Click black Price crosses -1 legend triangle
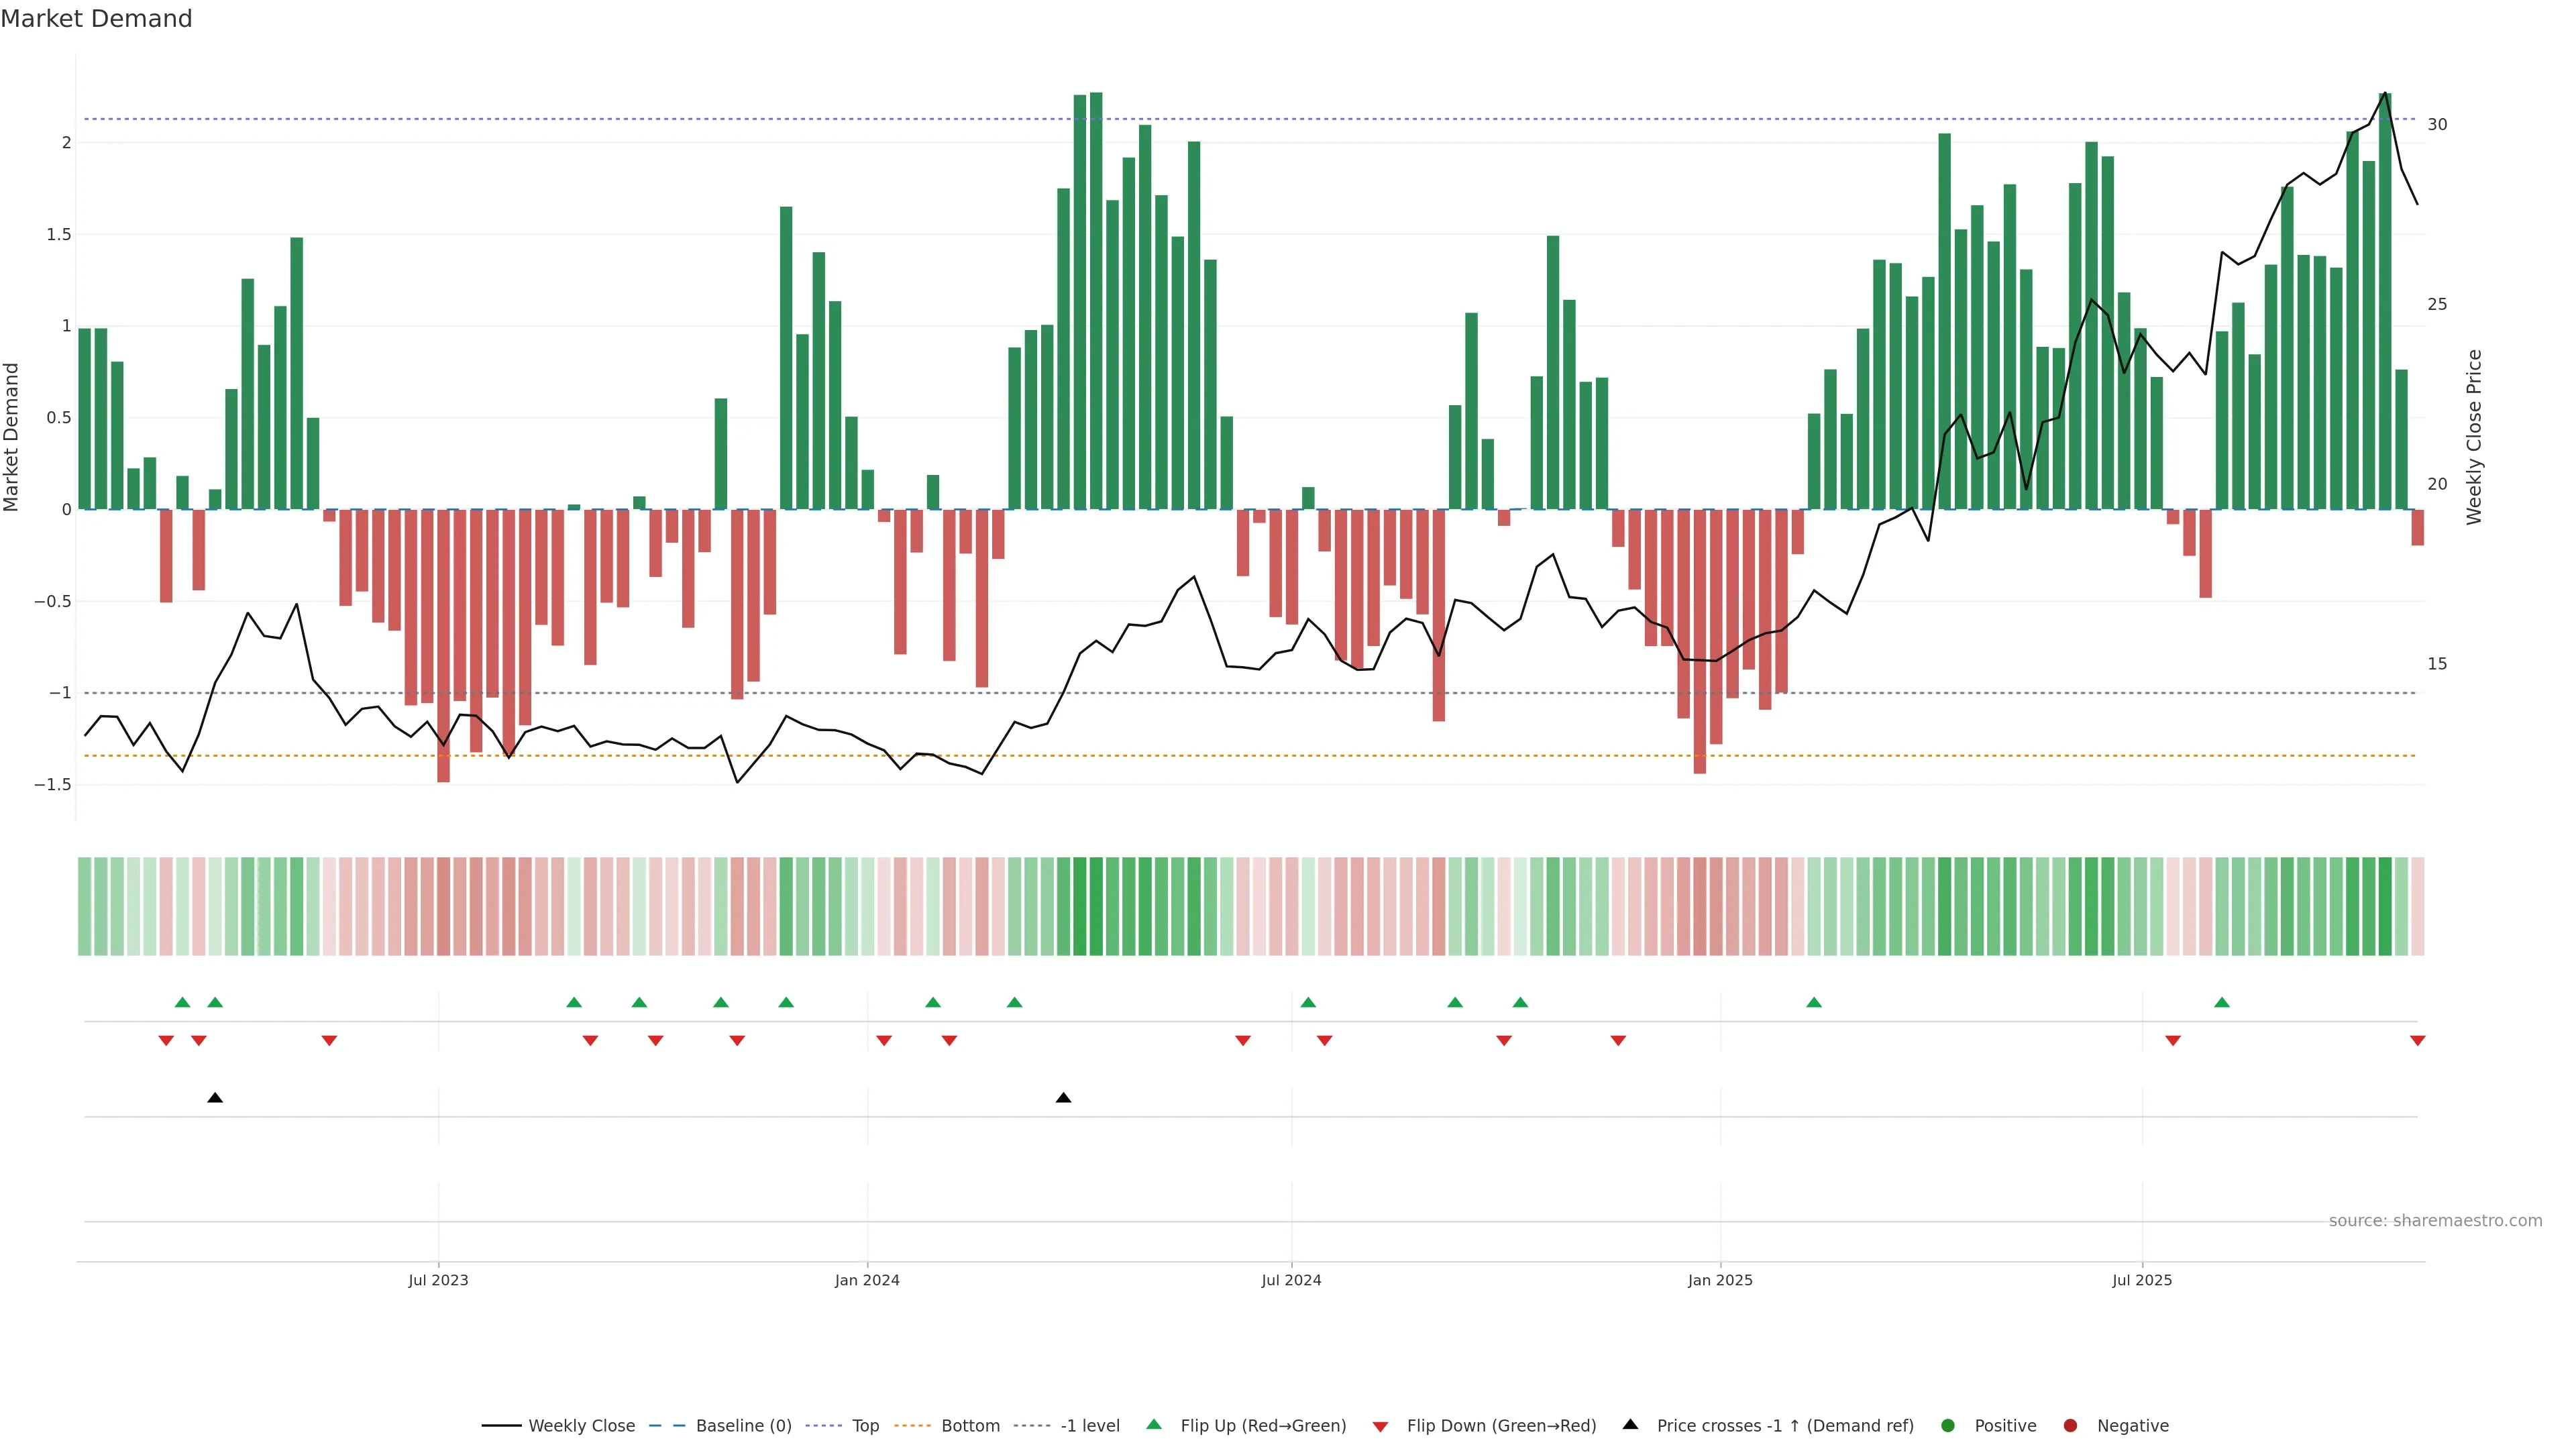 (1630, 1424)
